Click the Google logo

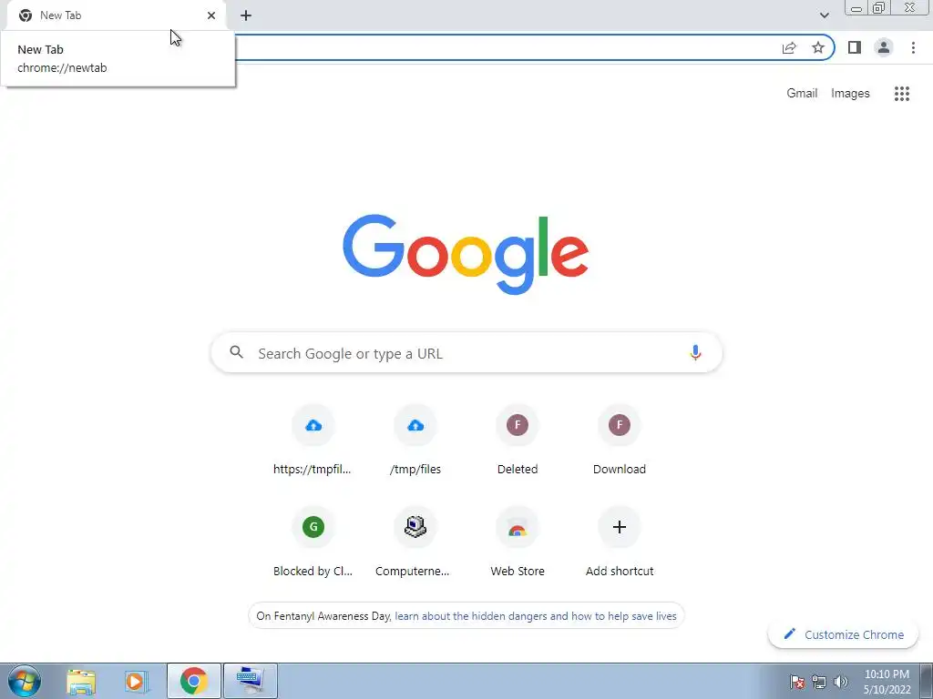(466, 254)
